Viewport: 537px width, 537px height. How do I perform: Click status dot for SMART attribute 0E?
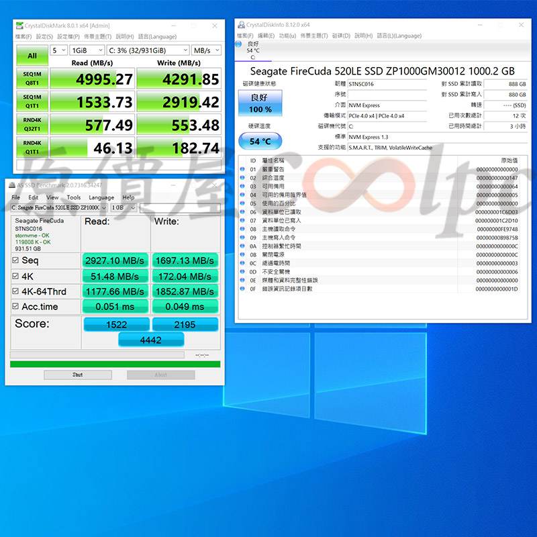tap(242, 280)
